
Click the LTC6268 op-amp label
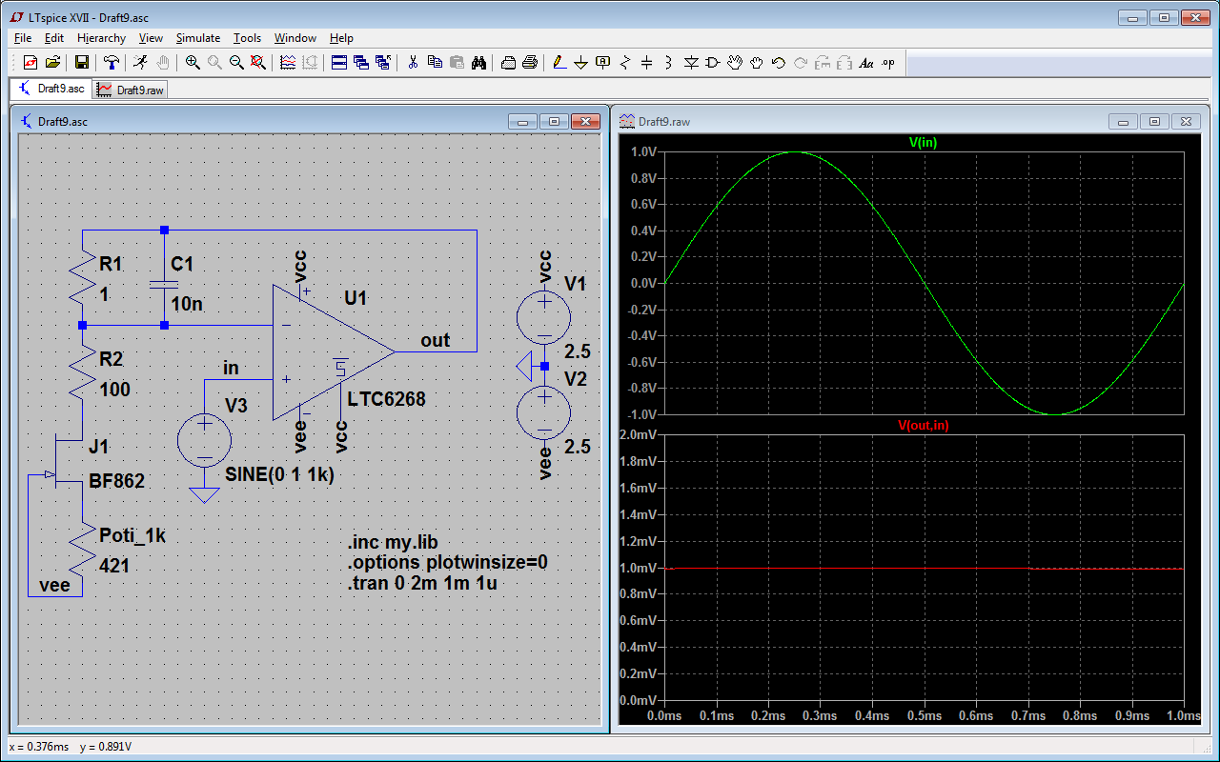(x=387, y=399)
